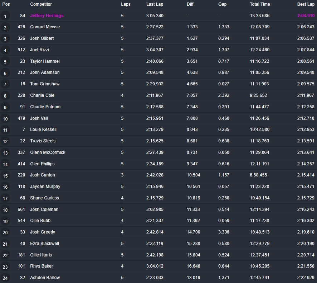Image resolution: width=317 pixels, height=283 pixels.
Task: Select Josh Gilbert's name
Action: [42, 38]
